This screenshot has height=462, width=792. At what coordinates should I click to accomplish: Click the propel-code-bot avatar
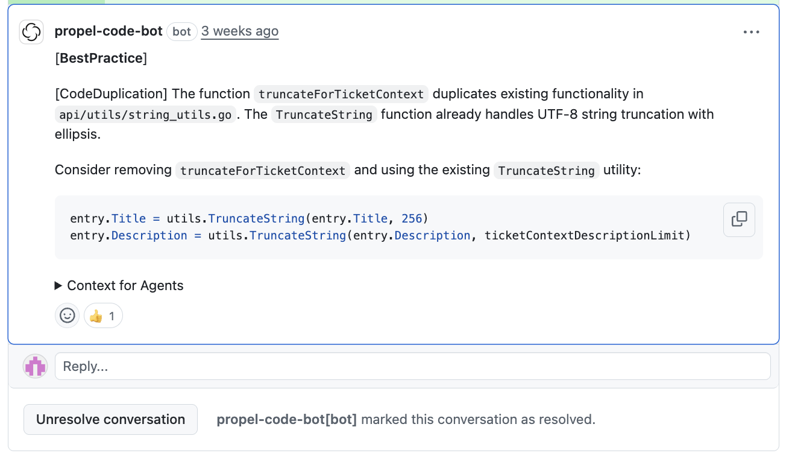pos(31,31)
